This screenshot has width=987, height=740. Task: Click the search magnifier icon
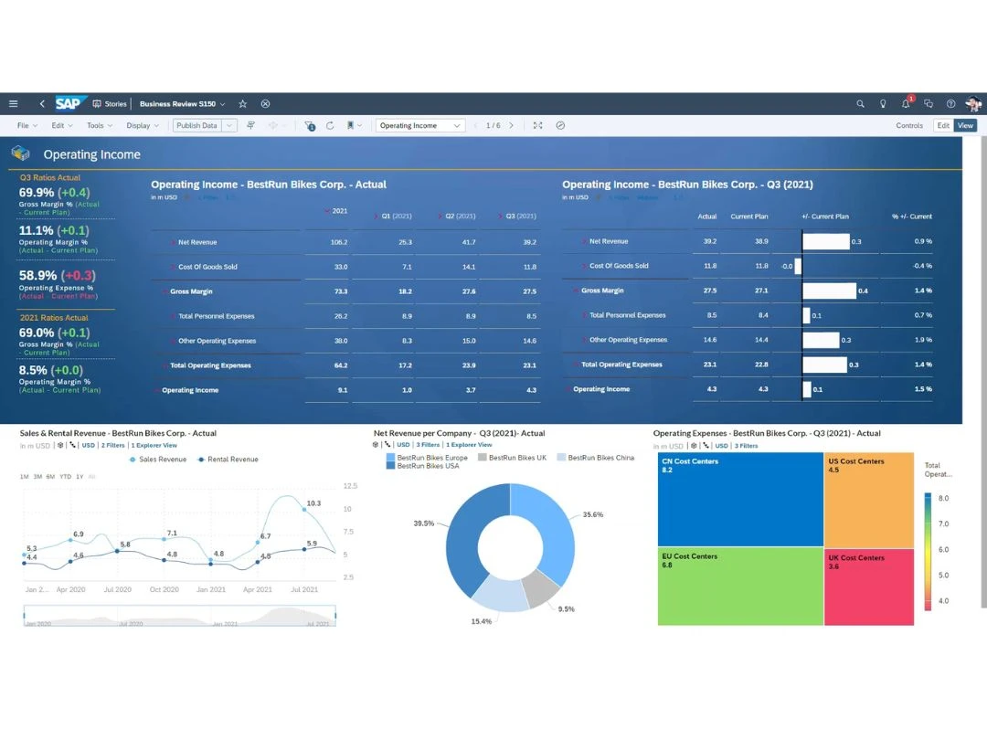[860, 104]
